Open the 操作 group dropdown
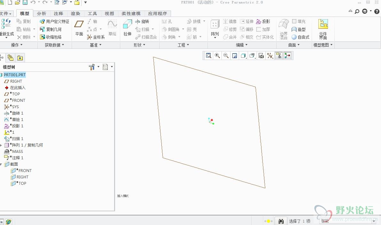381x225 pixels. pos(17,45)
